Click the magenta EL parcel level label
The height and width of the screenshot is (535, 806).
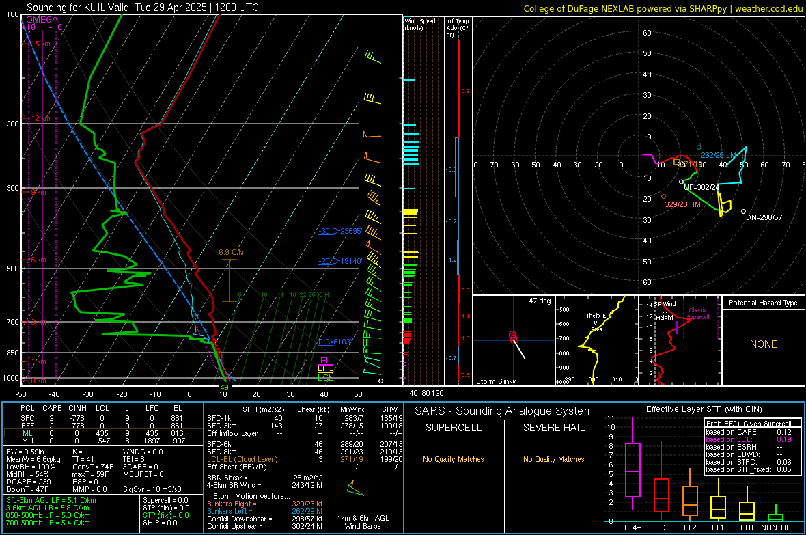[324, 361]
